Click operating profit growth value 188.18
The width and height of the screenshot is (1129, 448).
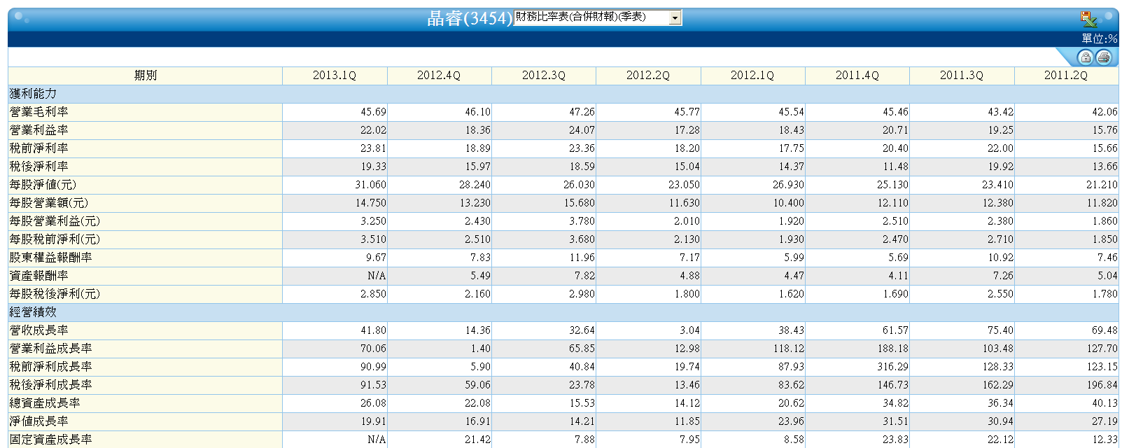point(893,349)
